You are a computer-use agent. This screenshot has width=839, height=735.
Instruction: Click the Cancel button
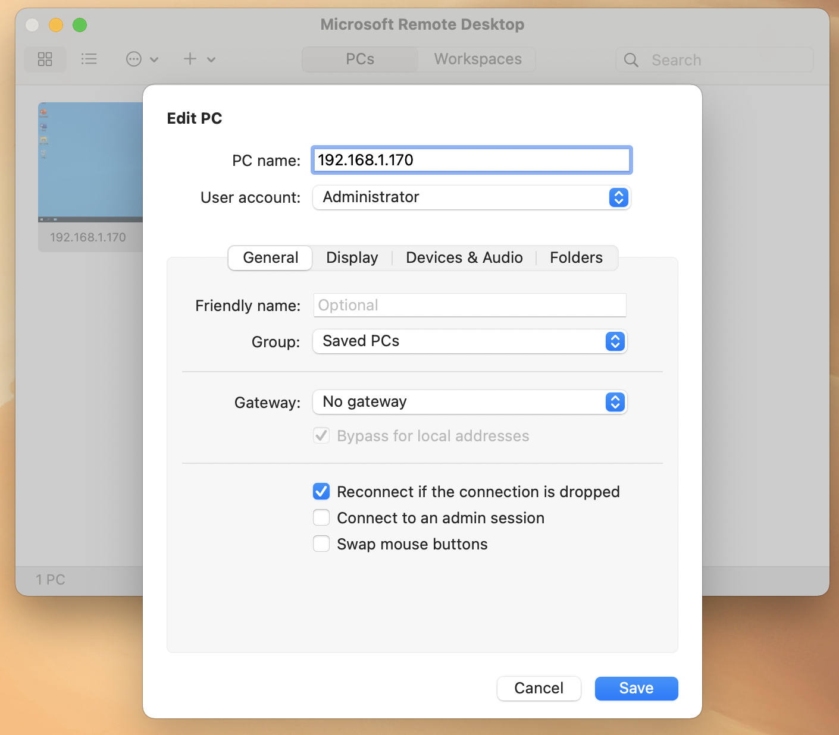pyautogui.click(x=539, y=688)
